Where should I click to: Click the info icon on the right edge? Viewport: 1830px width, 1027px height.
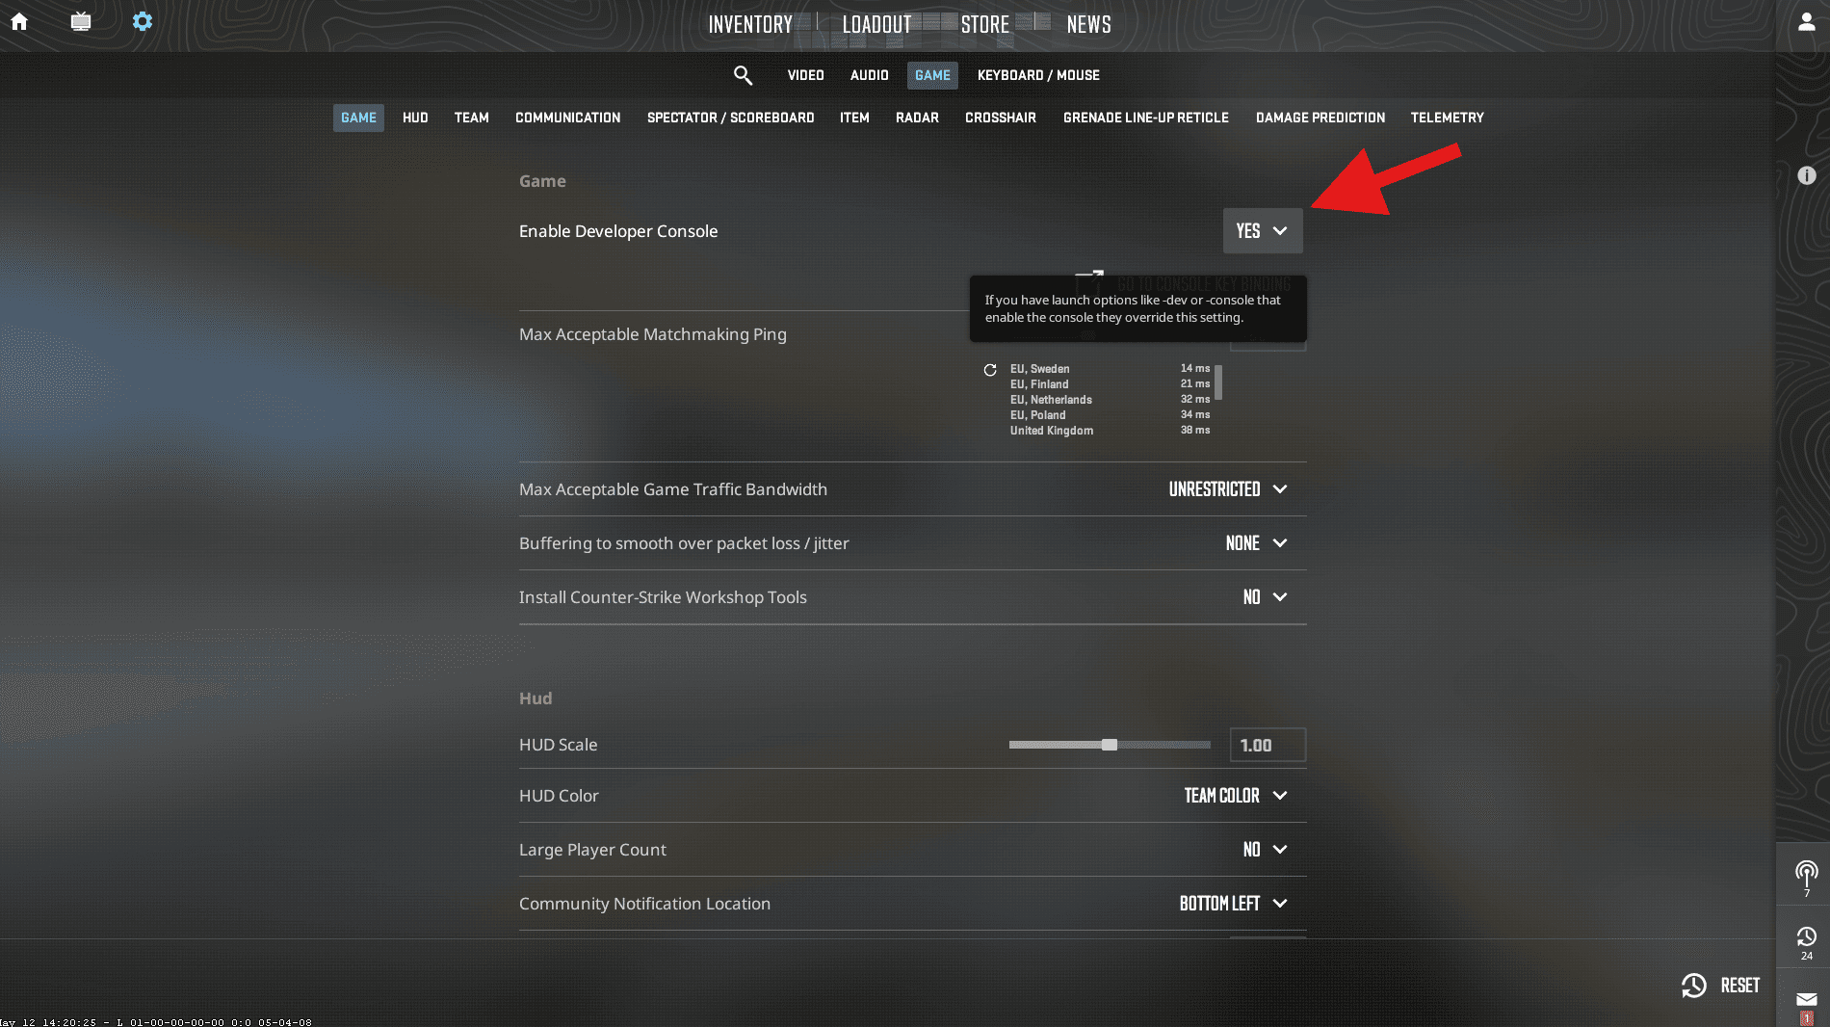(x=1808, y=175)
